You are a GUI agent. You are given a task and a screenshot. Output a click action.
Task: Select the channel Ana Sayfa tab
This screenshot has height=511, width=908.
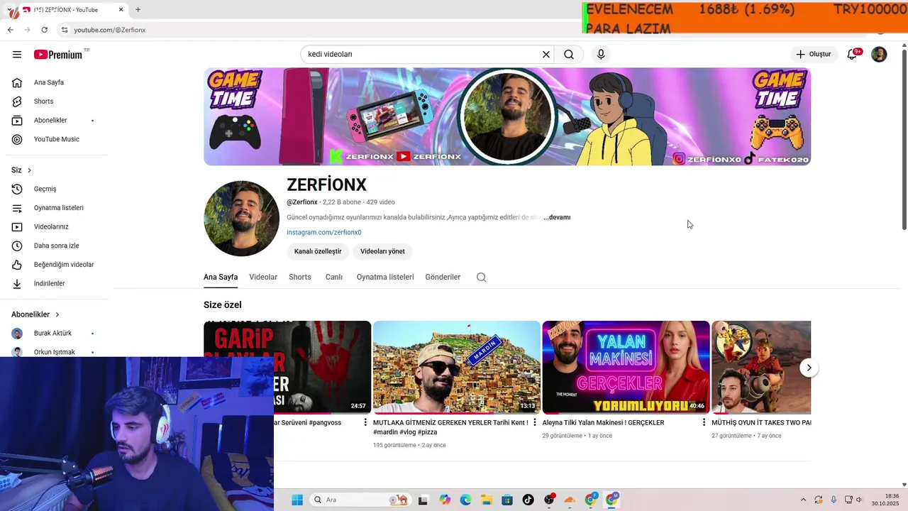pos(221,277)
